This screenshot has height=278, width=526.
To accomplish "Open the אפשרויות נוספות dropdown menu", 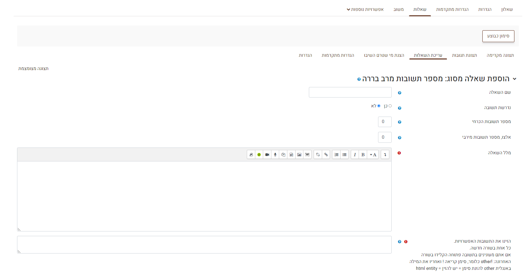I will 365,10.
